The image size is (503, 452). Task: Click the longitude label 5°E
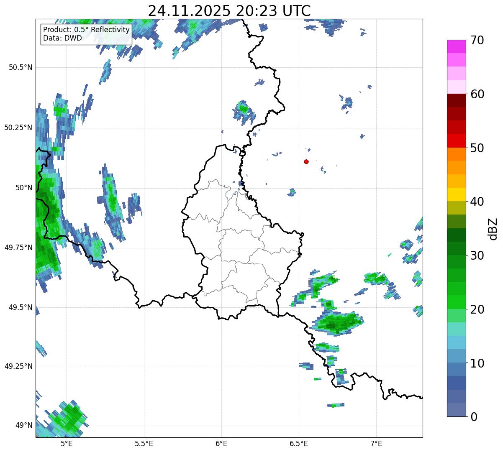click(x=67, y=443)
